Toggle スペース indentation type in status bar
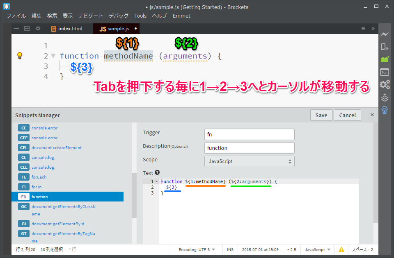This screenshot has width=394, height=258. click(360, 250)
